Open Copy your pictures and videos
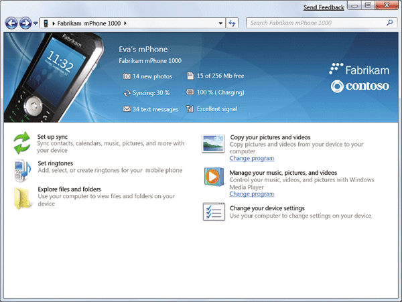 [270, 137]
